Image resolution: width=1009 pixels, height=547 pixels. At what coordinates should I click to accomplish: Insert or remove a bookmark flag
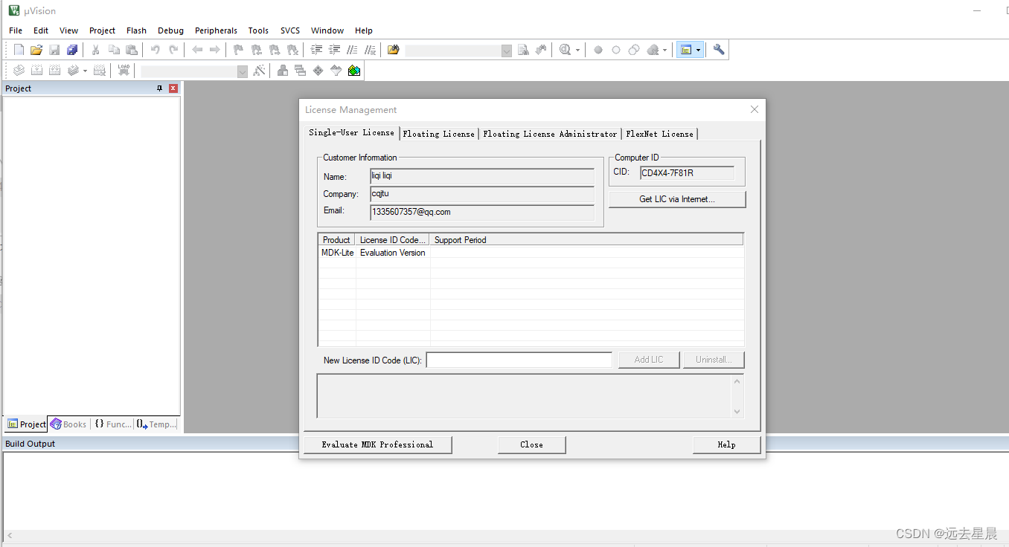239,50
